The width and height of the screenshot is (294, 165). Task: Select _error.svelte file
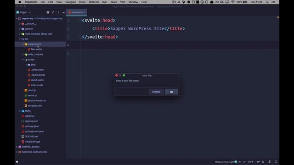tap(37, 70)
